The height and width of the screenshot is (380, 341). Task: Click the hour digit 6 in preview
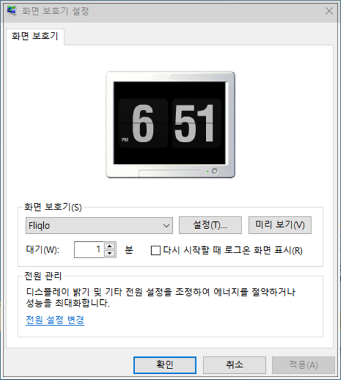pos(143,123)
